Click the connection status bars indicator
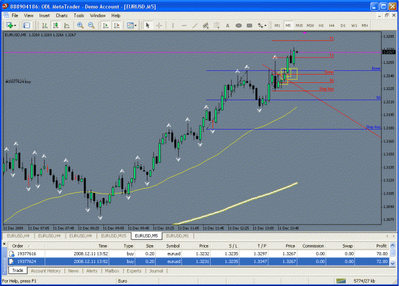Viewport: 399px width, 286px height. pos(341,281)
